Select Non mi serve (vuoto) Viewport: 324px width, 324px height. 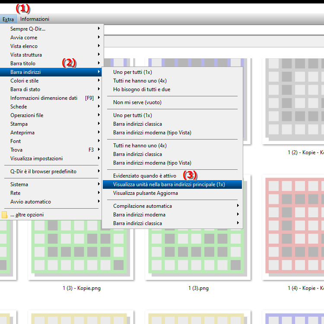click(172, 102)
